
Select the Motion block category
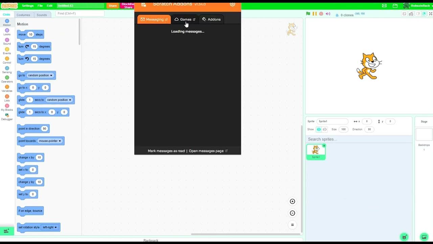click(7, 23)
